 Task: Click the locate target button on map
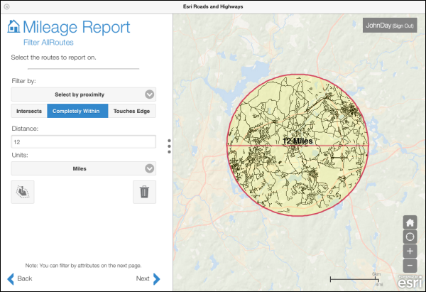(x=410, y=237)
